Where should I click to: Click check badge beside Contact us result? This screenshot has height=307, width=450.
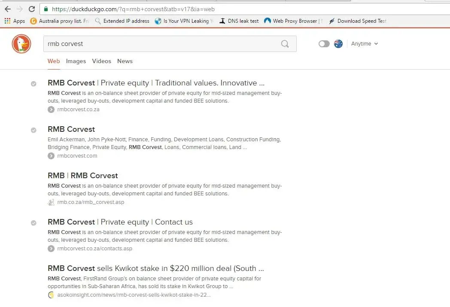(x=33, y=223)
